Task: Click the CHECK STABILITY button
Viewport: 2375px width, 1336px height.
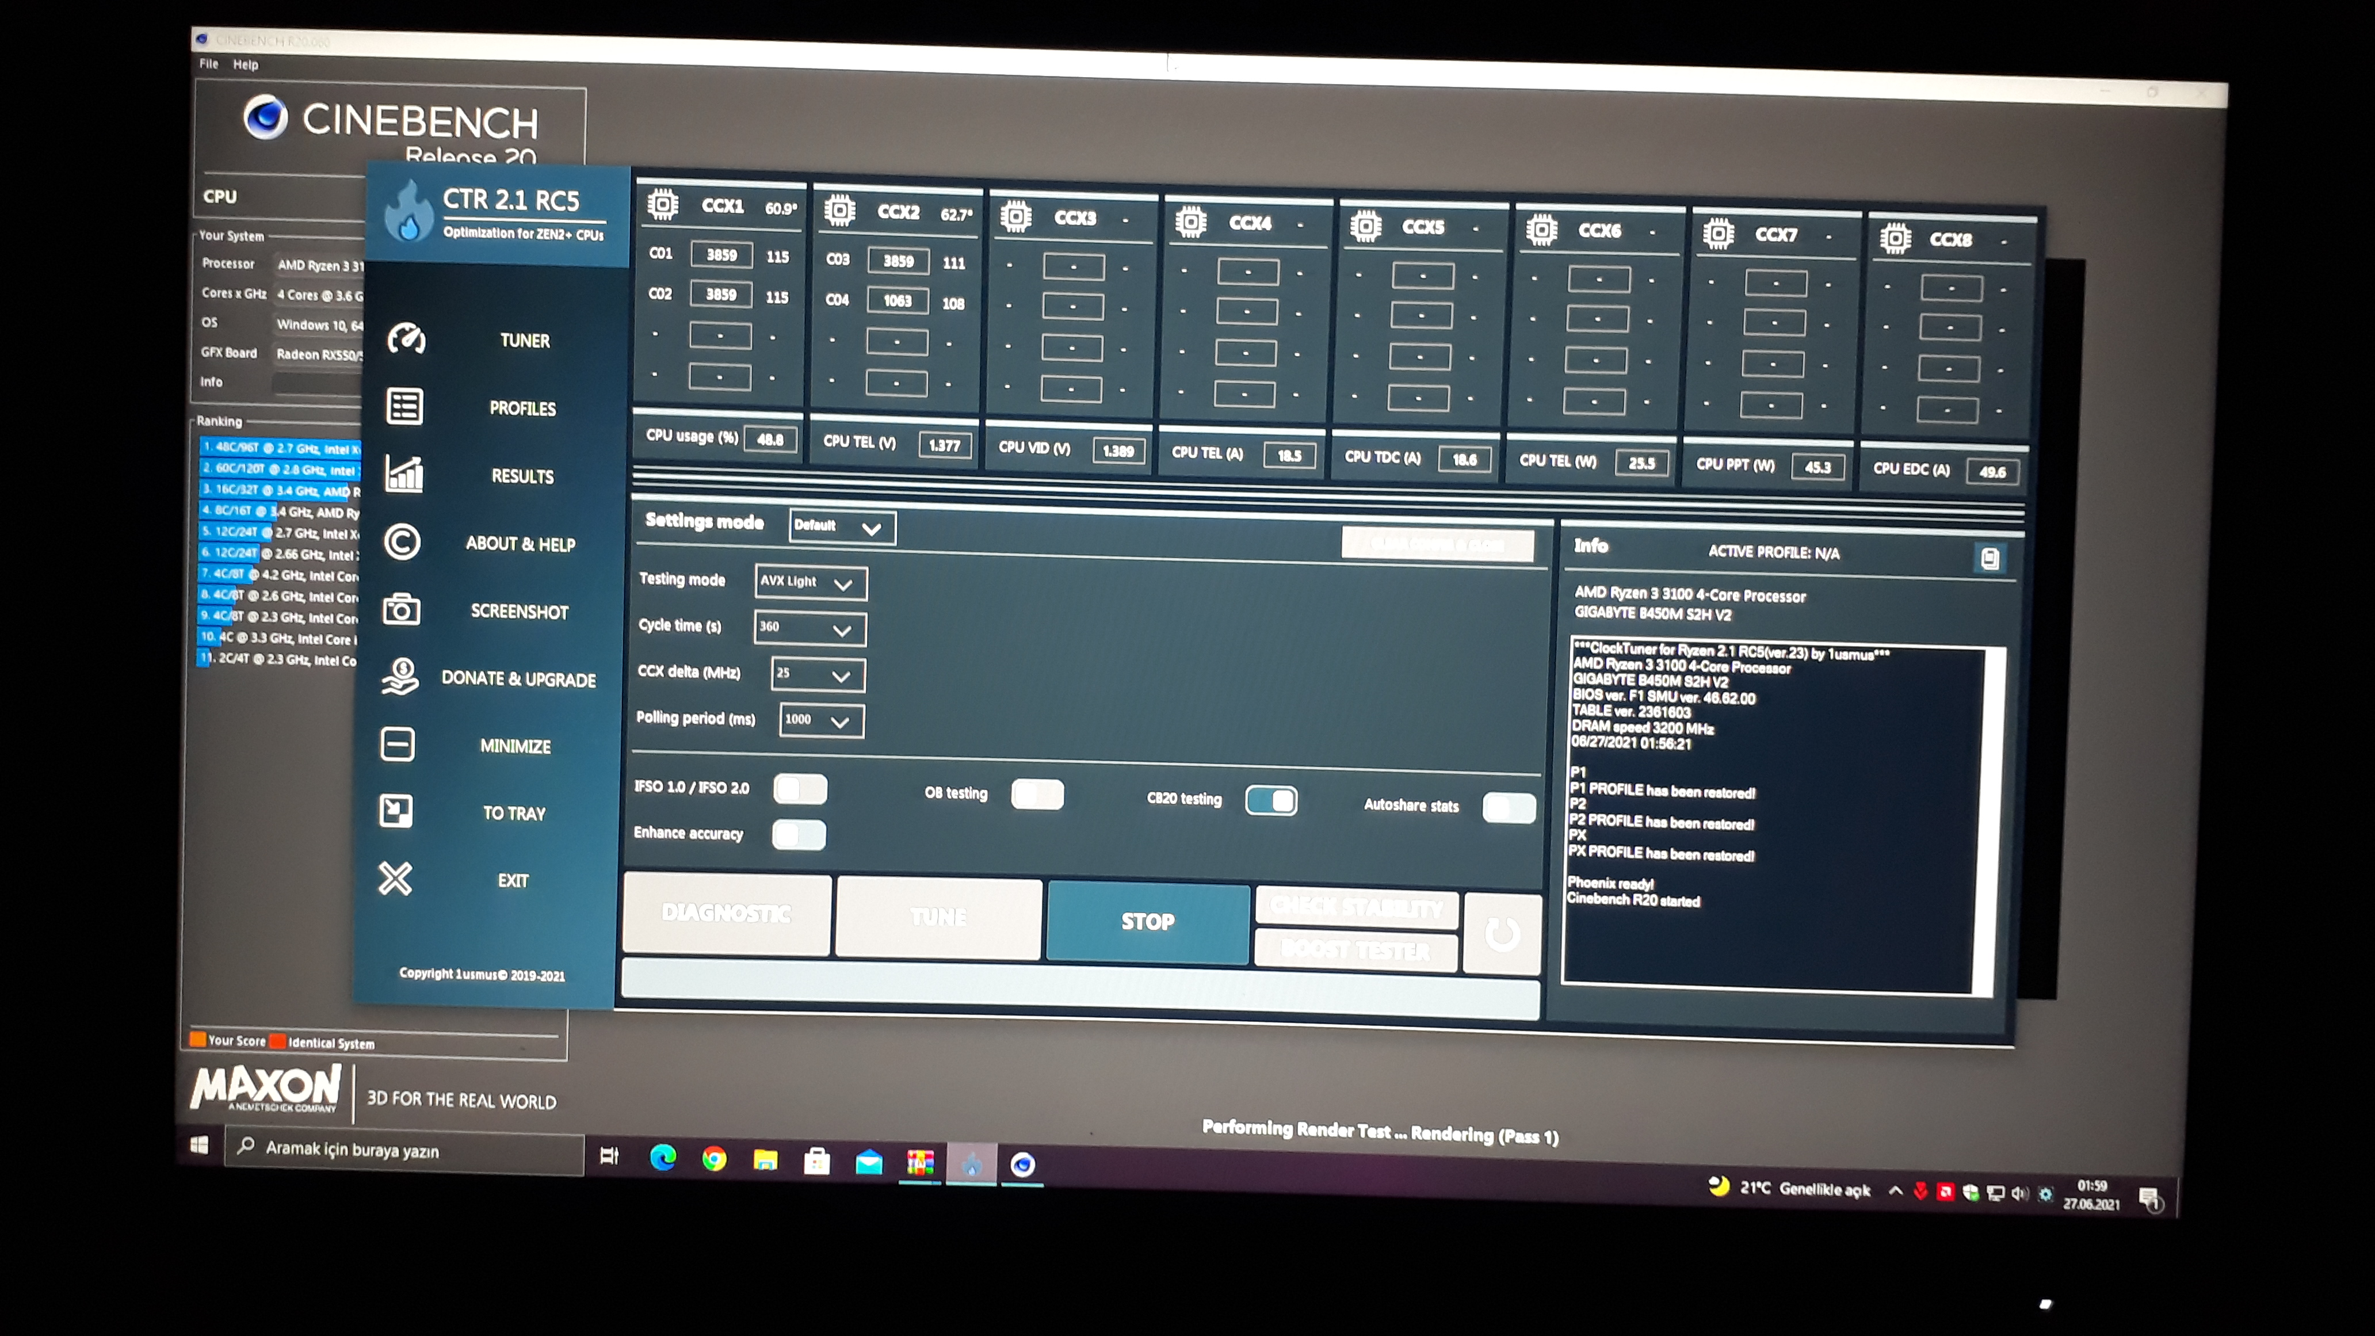Action: [x=1356, y=908]
